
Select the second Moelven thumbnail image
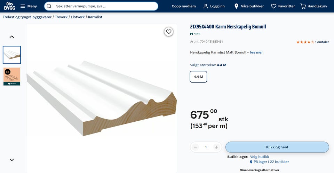pyautogui.click(x=12, y=77)
